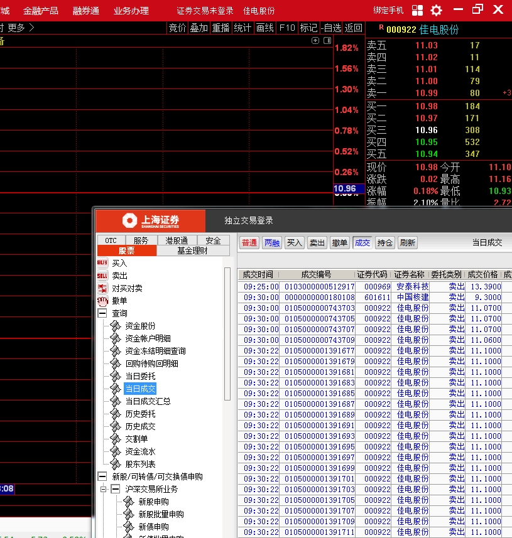
Task: Collapse the 查询 tree node
Action: click(102, 313)
